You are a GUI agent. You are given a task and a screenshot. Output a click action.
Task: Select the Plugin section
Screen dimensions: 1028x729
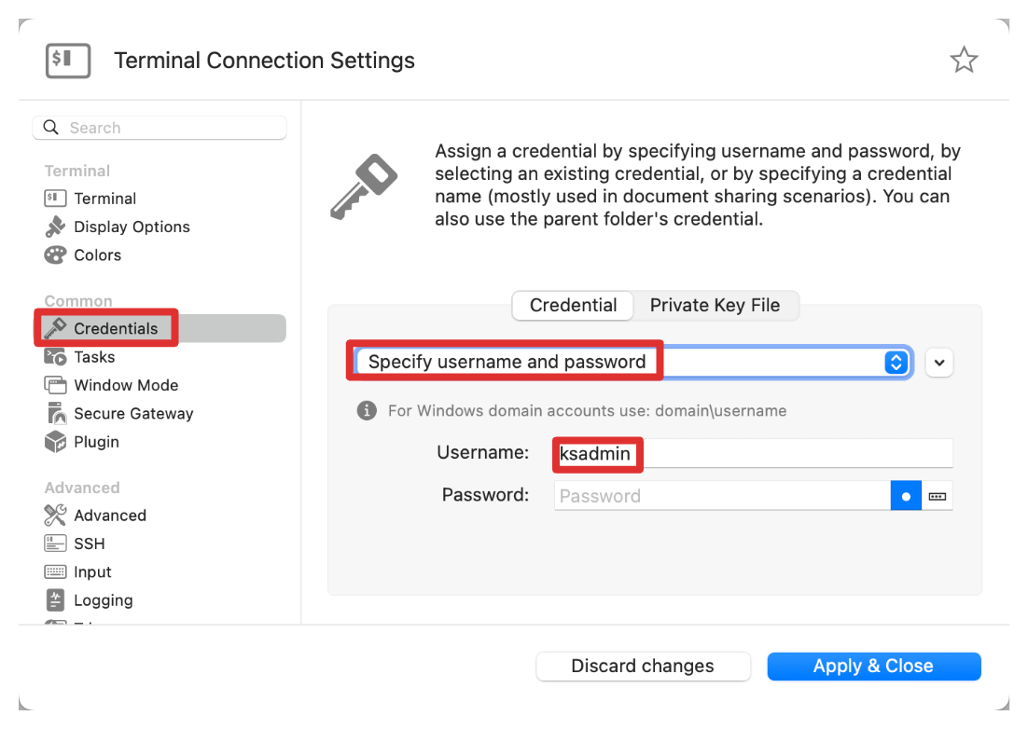click(x=96, y=442)
